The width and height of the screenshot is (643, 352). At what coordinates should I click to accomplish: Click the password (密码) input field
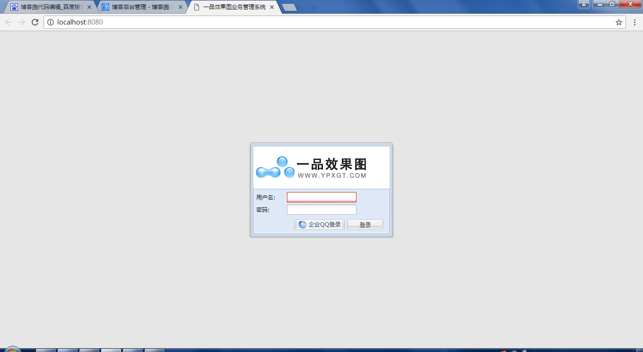pos(321,210)
